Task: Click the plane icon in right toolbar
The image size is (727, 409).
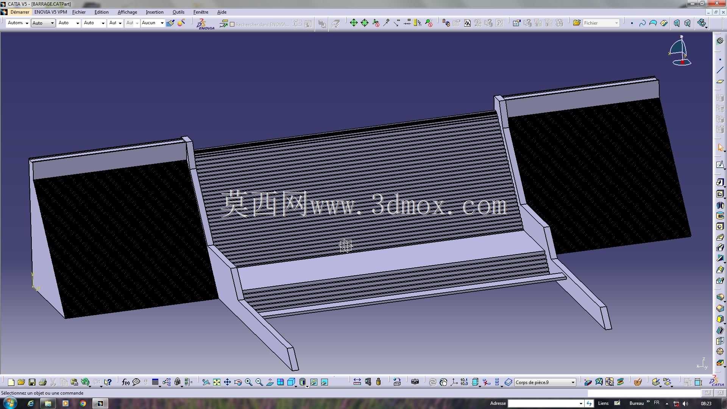Action: click(x=720, y=81)
